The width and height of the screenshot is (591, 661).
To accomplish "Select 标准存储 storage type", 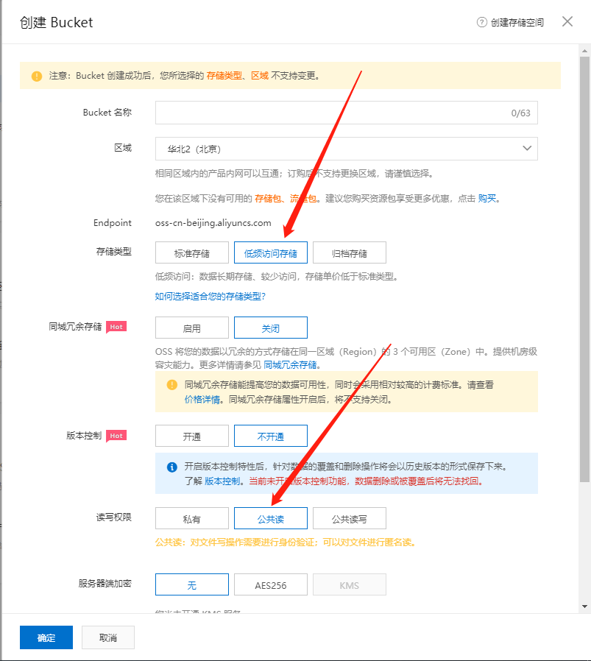I will point(192,253).
